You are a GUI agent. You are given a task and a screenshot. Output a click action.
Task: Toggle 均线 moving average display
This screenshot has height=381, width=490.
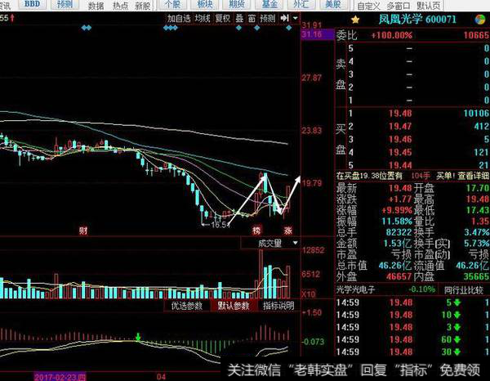point(203,17)
